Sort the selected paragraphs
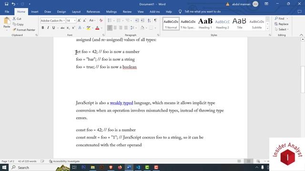The width and height of the screenshot is (305, 171). pos(149,20)
